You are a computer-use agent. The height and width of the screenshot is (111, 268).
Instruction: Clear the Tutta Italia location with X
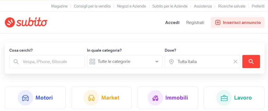coord(235,62)
